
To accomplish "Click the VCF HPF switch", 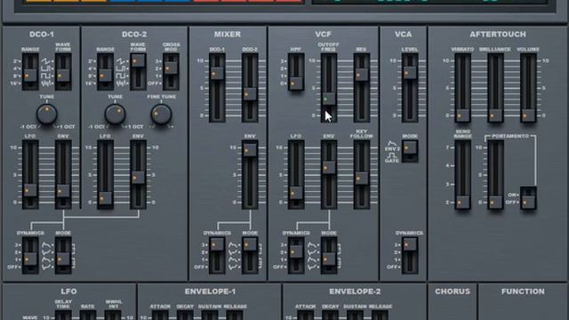I will (296, 72).
